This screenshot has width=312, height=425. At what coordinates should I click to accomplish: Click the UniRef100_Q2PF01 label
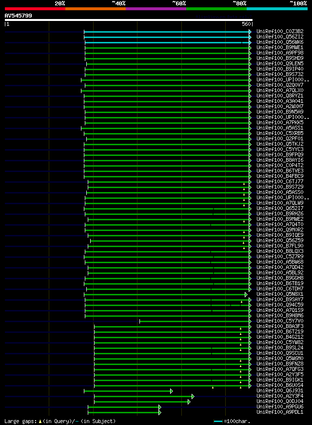(x=280, y=139)
